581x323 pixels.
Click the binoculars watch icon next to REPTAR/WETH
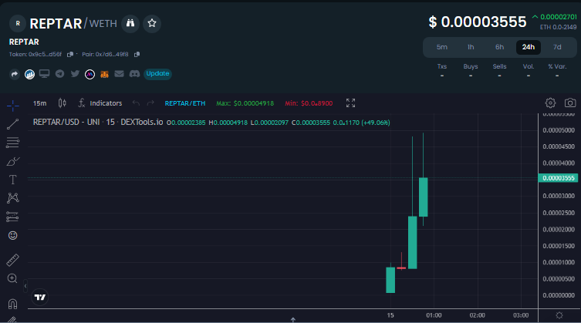click(130, 23)
